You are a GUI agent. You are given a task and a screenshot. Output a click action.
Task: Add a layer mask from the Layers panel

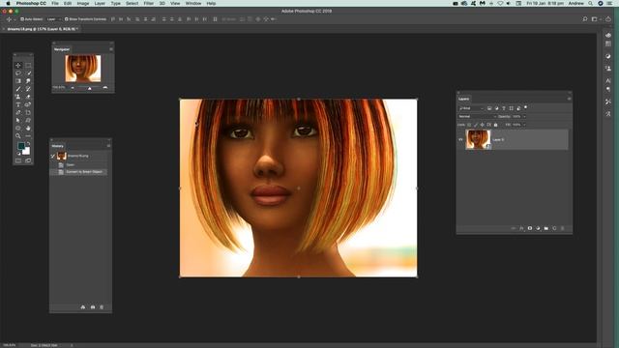530,228
